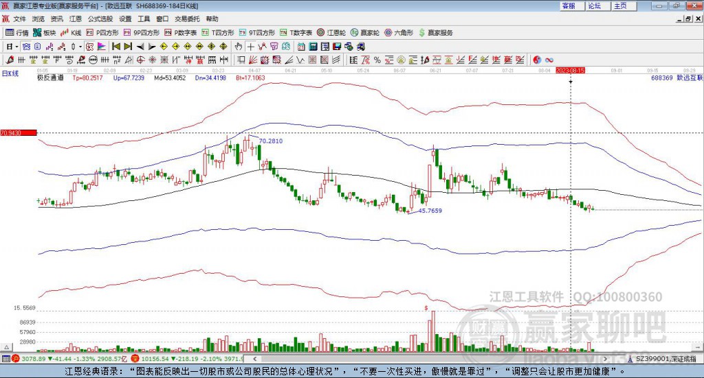Open the 交易委托 menu

(187, 19)
